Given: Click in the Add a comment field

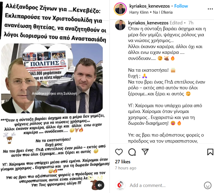Looking at the screenshot, I should pyautogui.click(x=164, y=185).
